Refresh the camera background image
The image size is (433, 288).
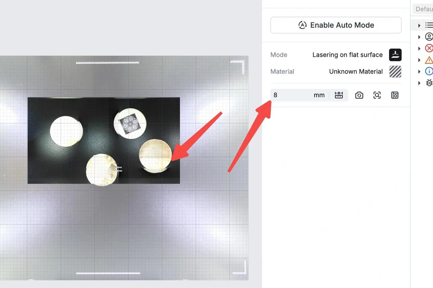(x=359, y=95)
